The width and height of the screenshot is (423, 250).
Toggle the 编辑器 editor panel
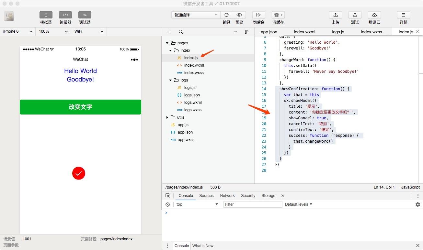click(65, 15)
